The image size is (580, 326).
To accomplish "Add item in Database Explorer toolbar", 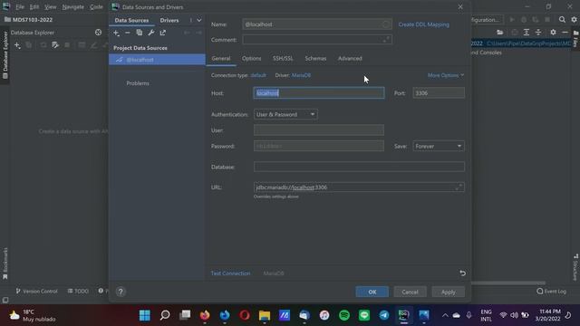I will [17, 45].
